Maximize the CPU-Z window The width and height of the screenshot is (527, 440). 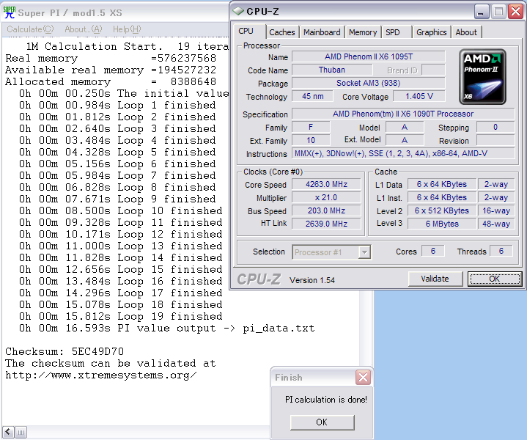[x=498, y=11]
